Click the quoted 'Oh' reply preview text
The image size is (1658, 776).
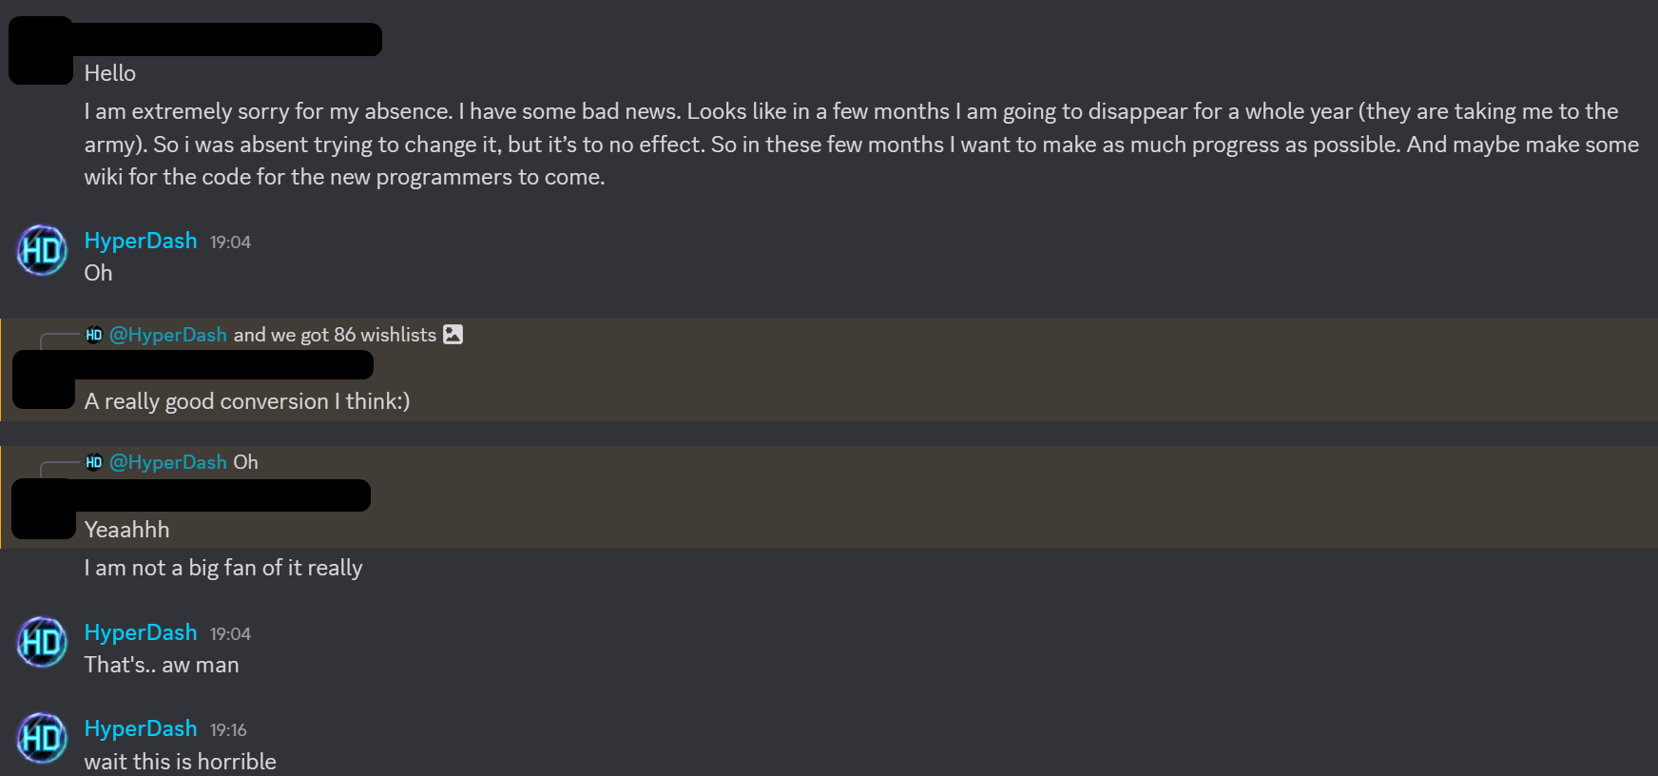point(246,462)
